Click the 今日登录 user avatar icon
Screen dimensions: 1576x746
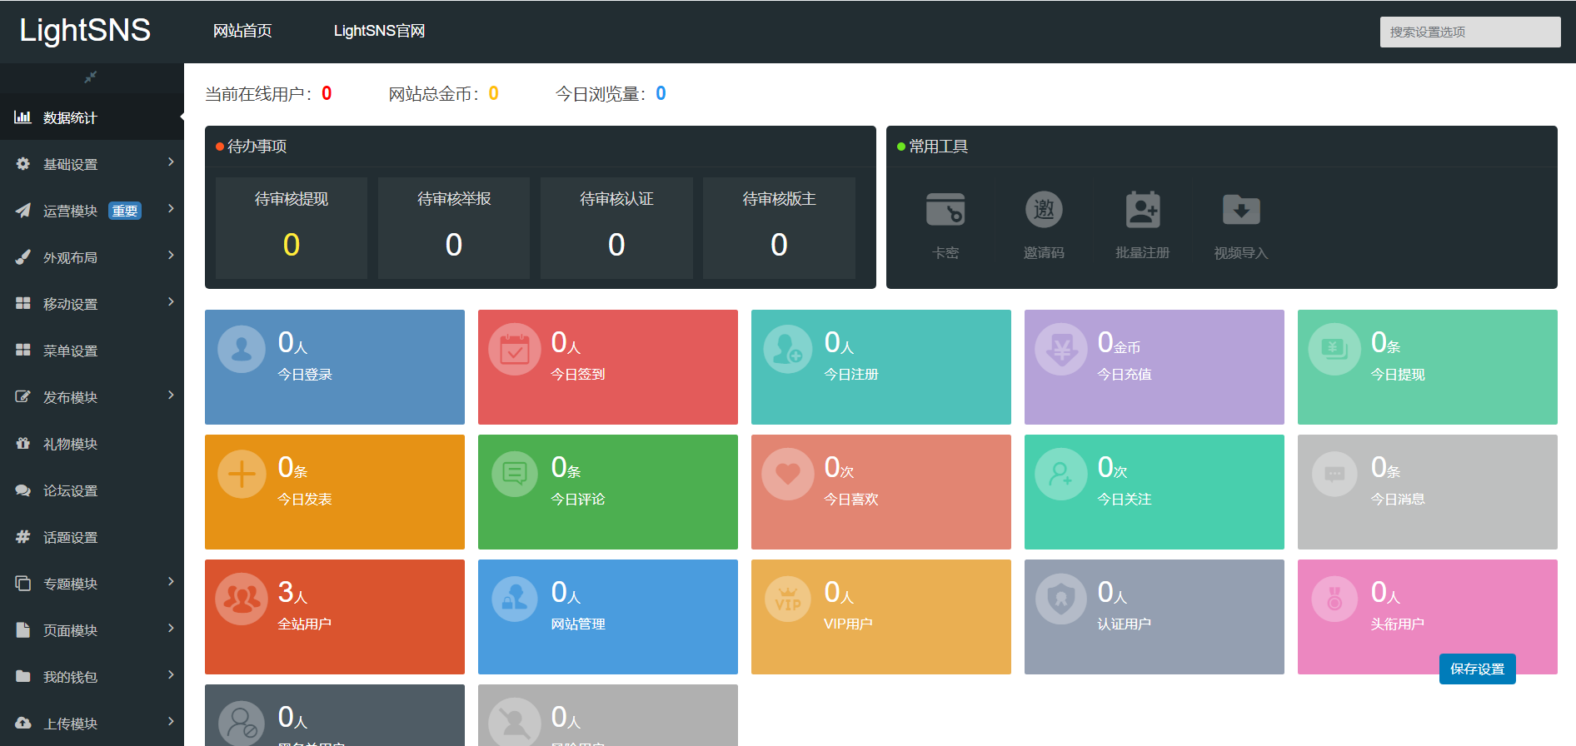[242, 349]
